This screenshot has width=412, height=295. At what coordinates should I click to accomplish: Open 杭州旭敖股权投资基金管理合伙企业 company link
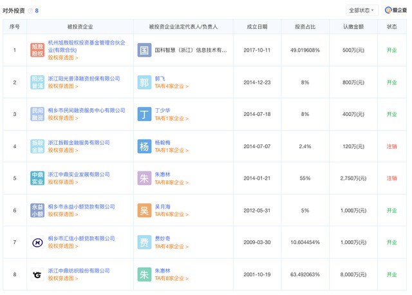pos(86,46)
